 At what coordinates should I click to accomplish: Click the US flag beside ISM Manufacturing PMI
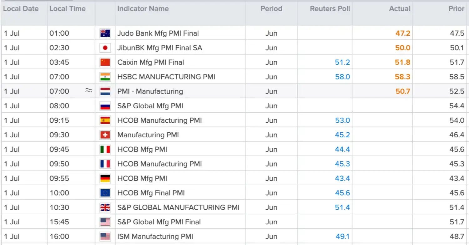[105, 237]
